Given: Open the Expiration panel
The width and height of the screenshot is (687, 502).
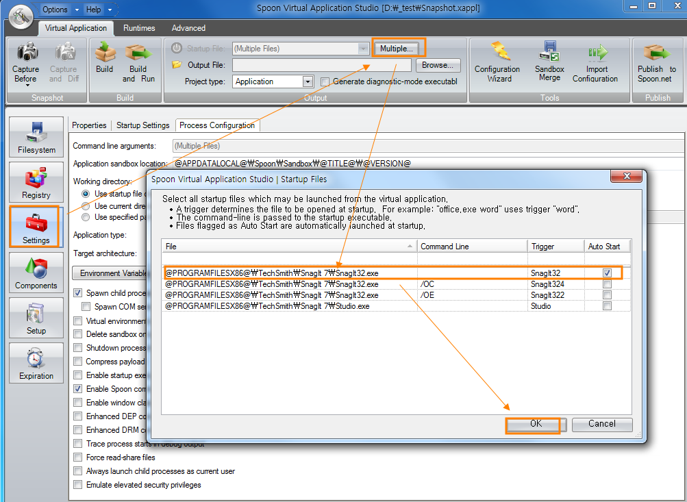Looking at the screenshot, I should tap(36, 363).
